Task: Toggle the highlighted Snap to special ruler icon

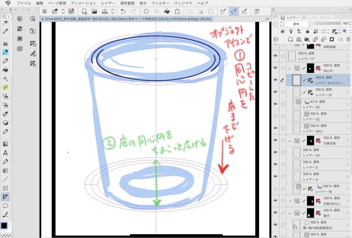Action: (234, 11)
